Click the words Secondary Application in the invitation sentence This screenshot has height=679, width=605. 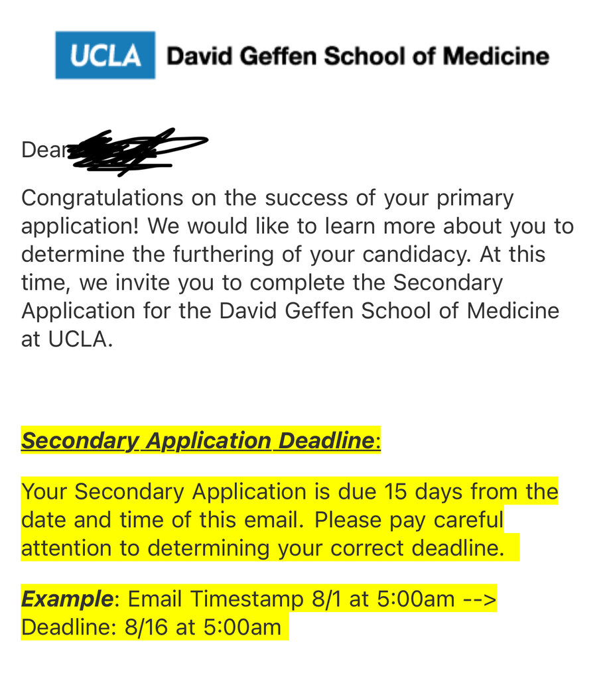(448, 282)
